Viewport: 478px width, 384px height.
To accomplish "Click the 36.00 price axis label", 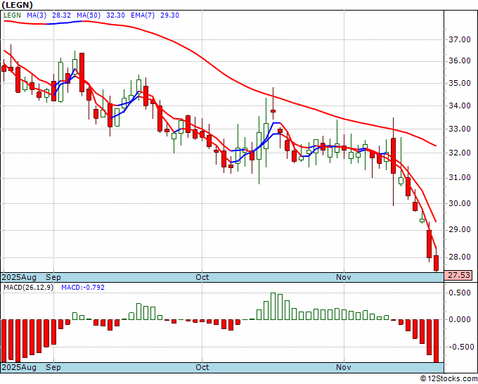I will (460, 61).
